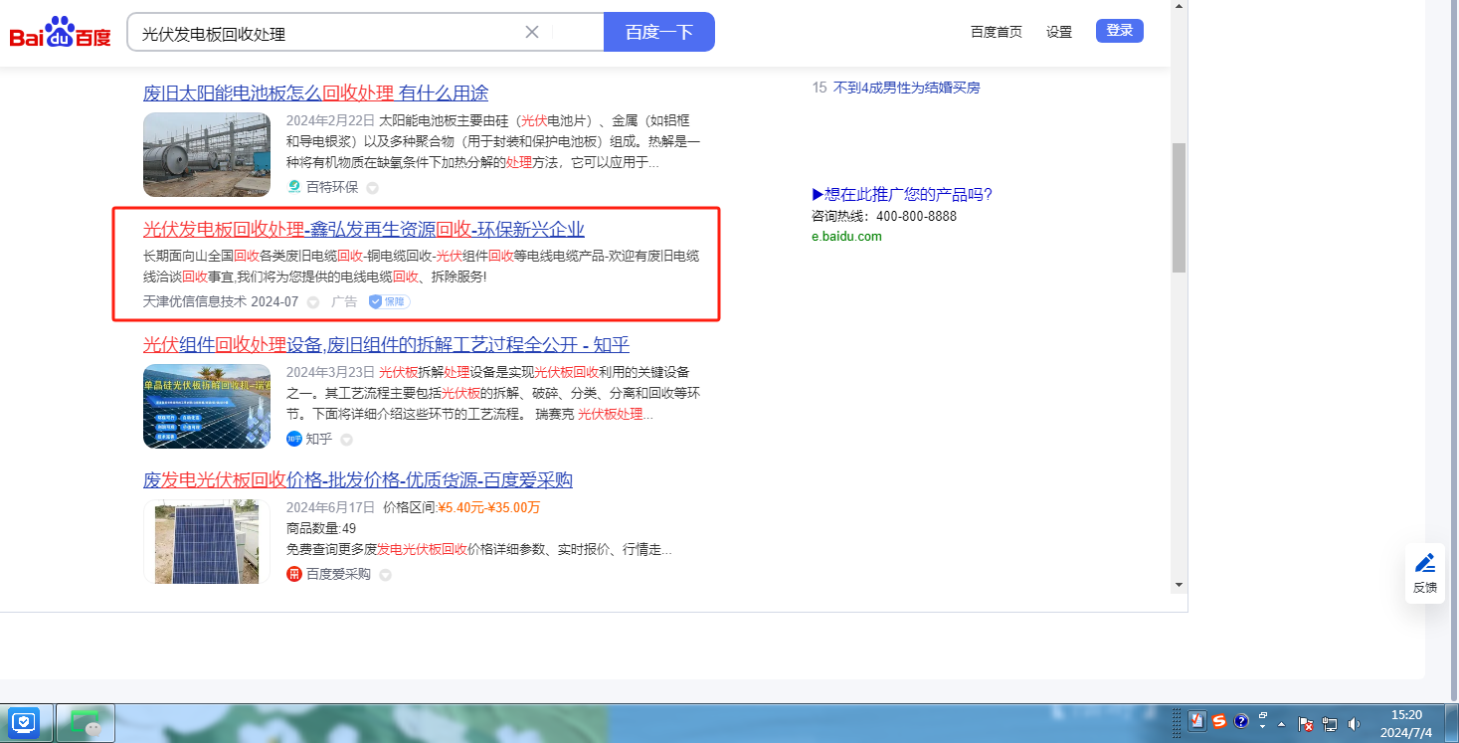Expand the dropdown arrow beside 百度爱采购 source
The image size is (1459, 743).
pyautogui.click(x=385, y=574)
